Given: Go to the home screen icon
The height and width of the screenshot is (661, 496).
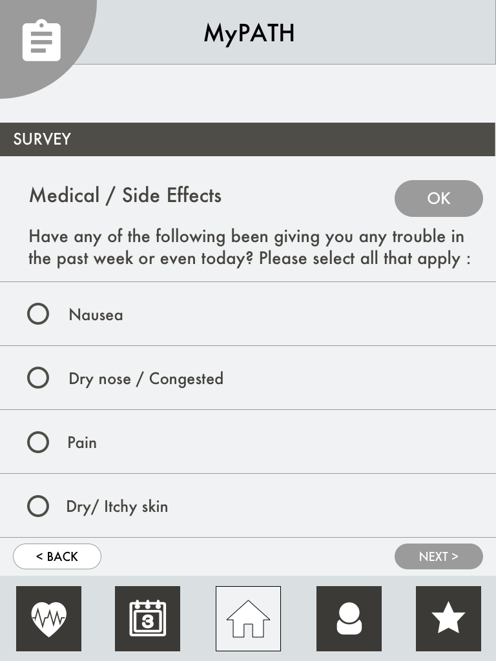Looking at the screenshot, I should coord(248,618).
